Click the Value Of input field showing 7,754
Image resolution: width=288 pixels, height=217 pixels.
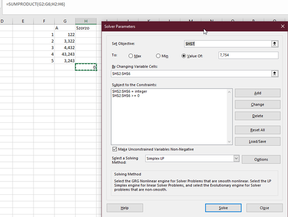[248, 55]
